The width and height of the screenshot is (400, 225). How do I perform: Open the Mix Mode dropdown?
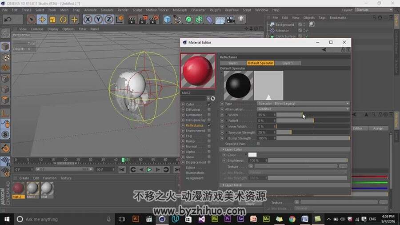click(x=298, y=173)
